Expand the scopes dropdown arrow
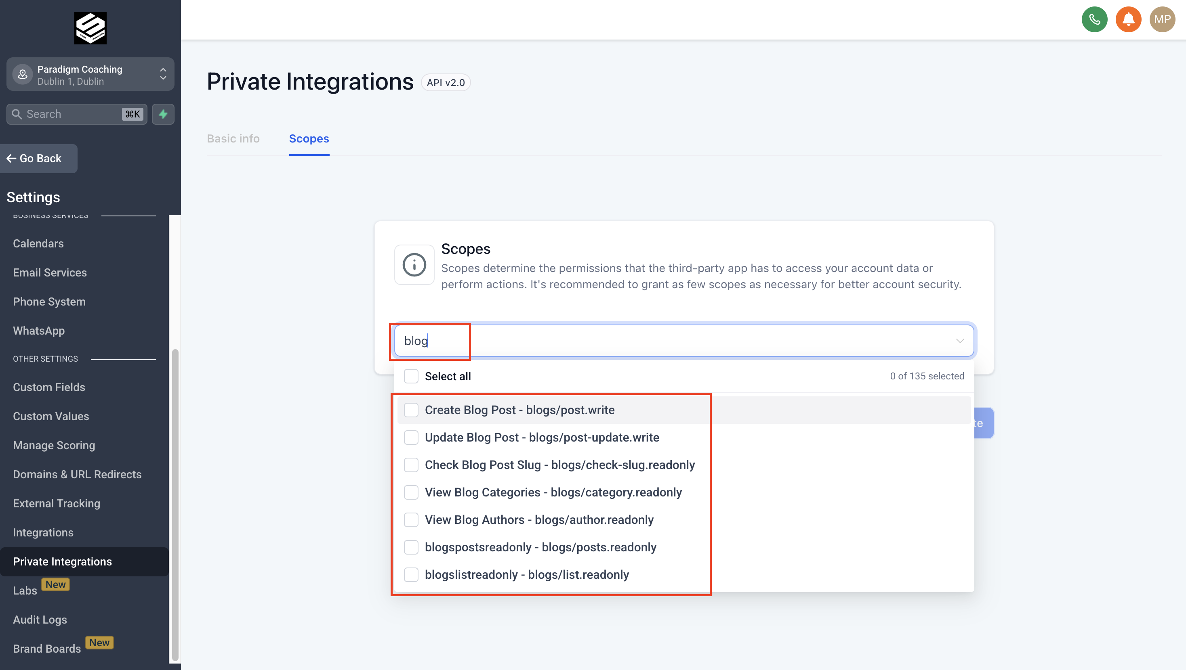This screenshot has height=670, width=1186. tap(960, 341)
